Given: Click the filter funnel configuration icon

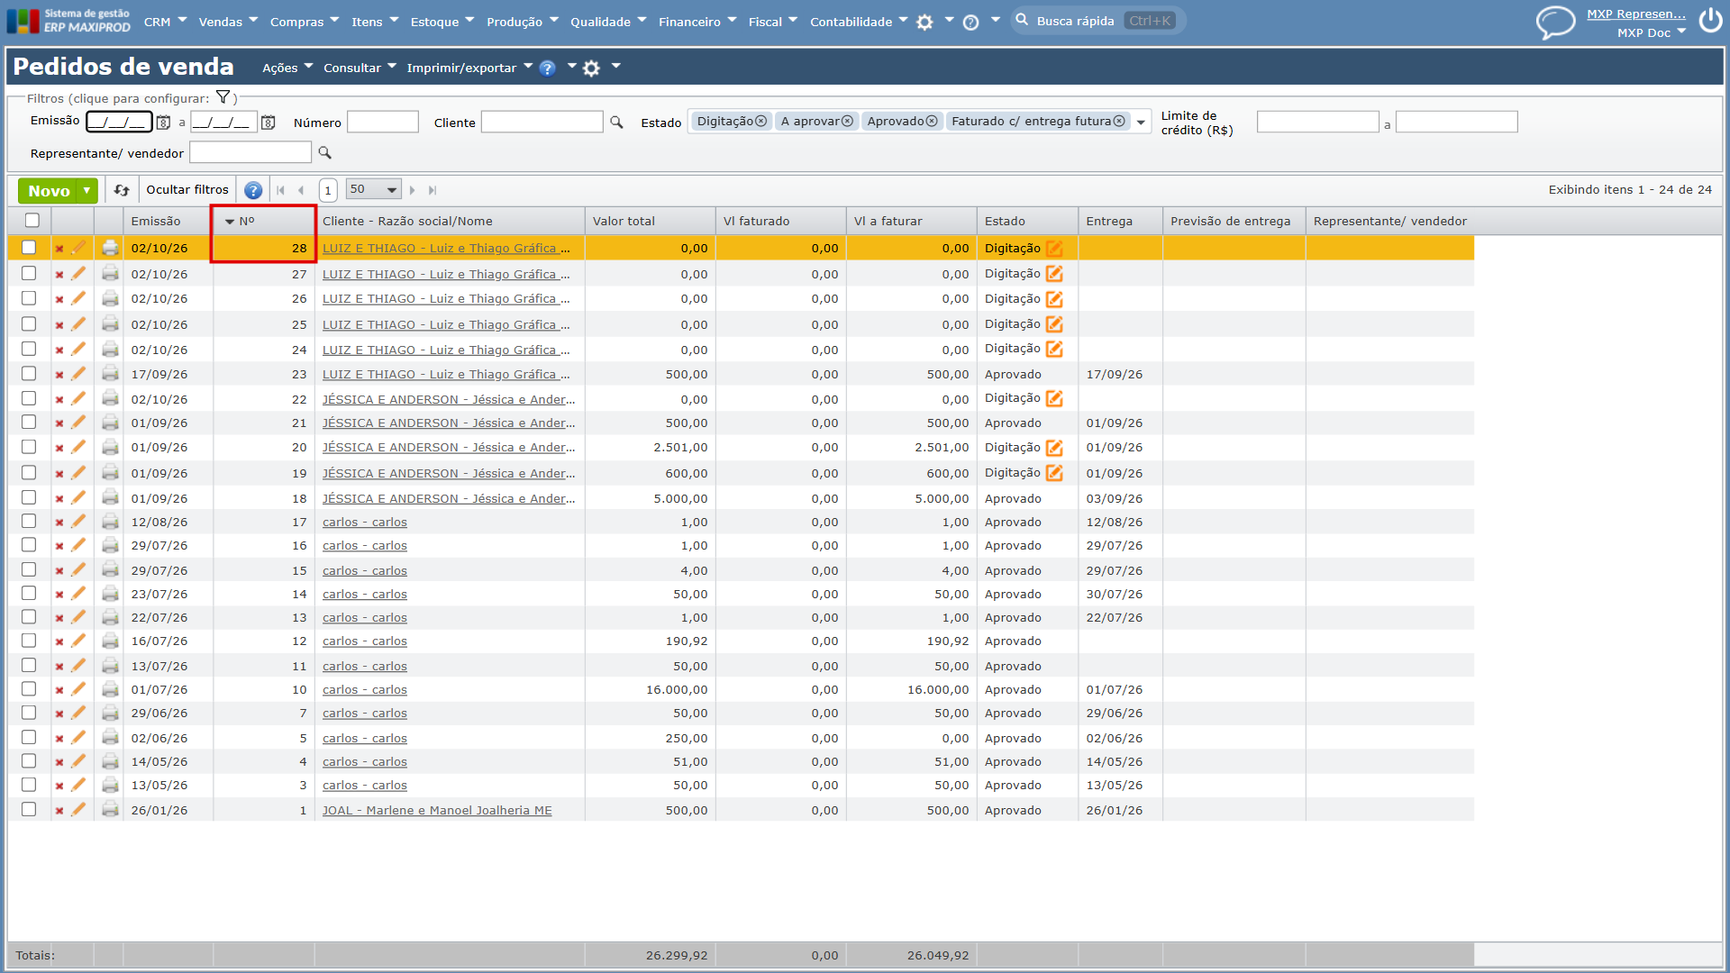Looking at the screenshot, I should [x=223, y=97].
